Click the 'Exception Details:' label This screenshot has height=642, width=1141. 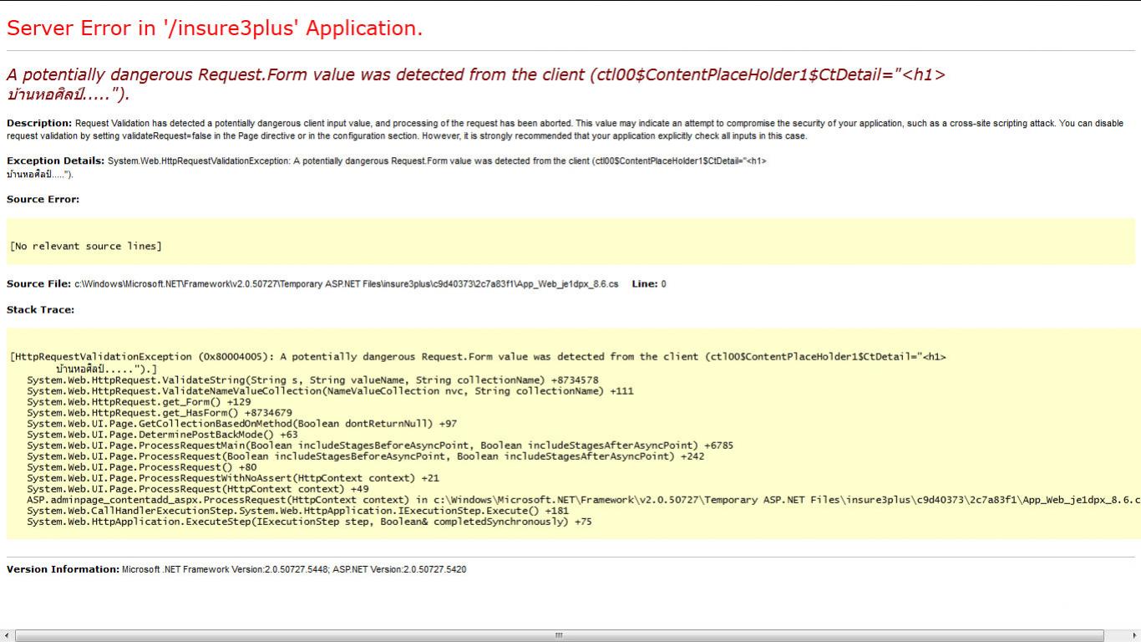(55, 160)
